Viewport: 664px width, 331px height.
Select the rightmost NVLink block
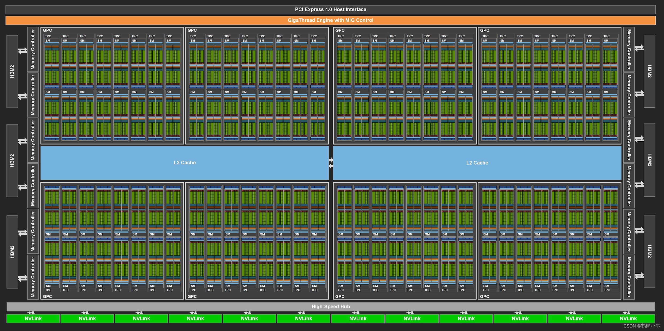(x=629, y=318)
